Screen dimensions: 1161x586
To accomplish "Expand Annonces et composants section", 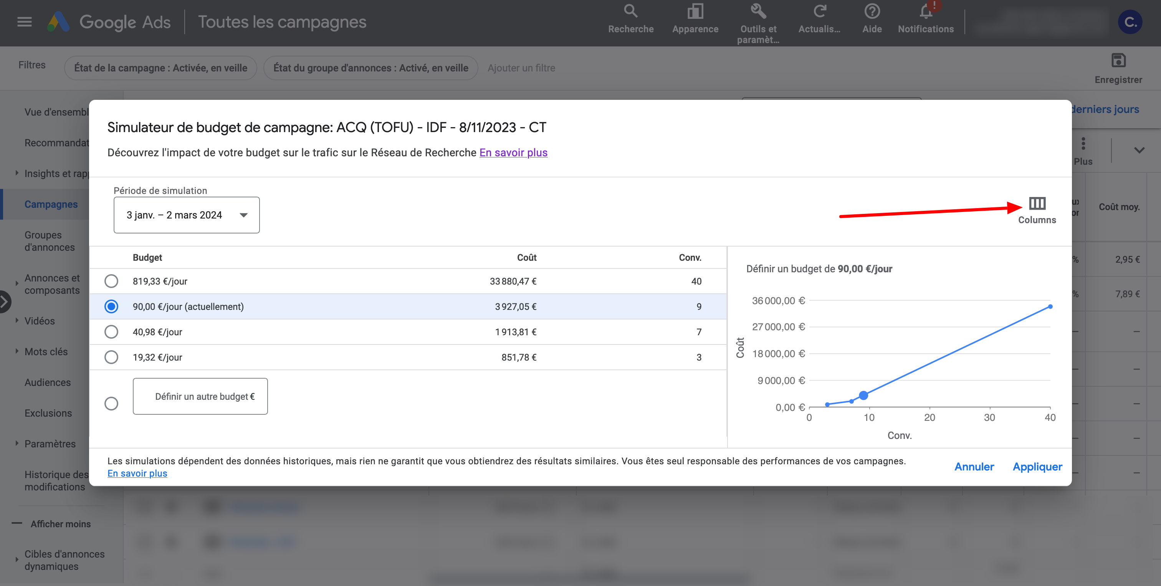I will pos(17,284).
